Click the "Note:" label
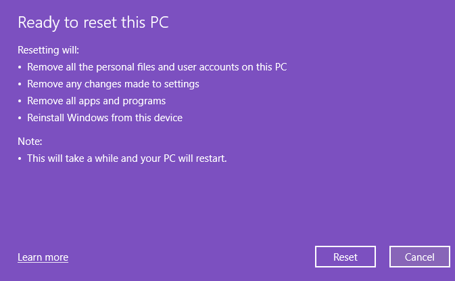This screenshot has height=281, width=455. click(30, 142)
